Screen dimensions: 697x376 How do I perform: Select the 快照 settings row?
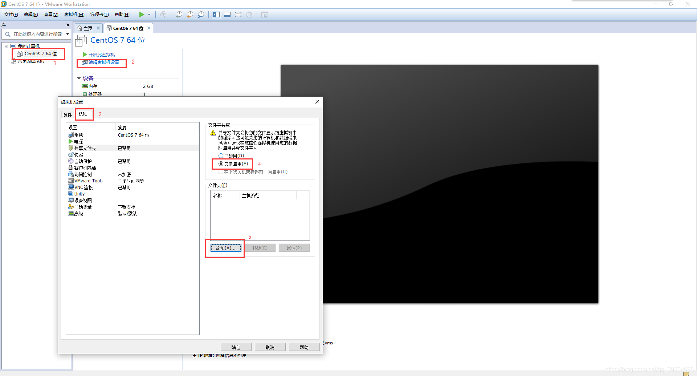point(133,155)
